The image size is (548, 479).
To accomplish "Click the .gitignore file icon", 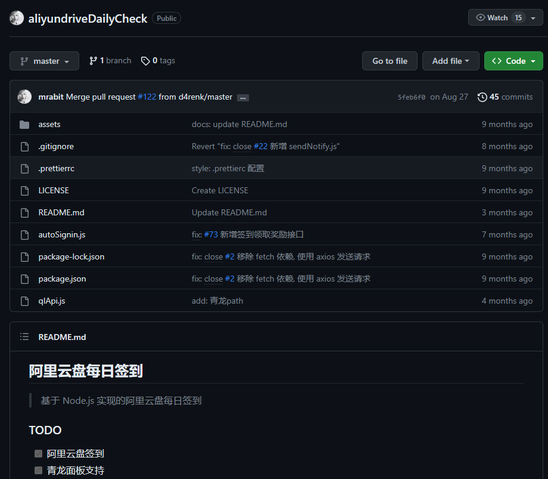I will tap(24, 147).
